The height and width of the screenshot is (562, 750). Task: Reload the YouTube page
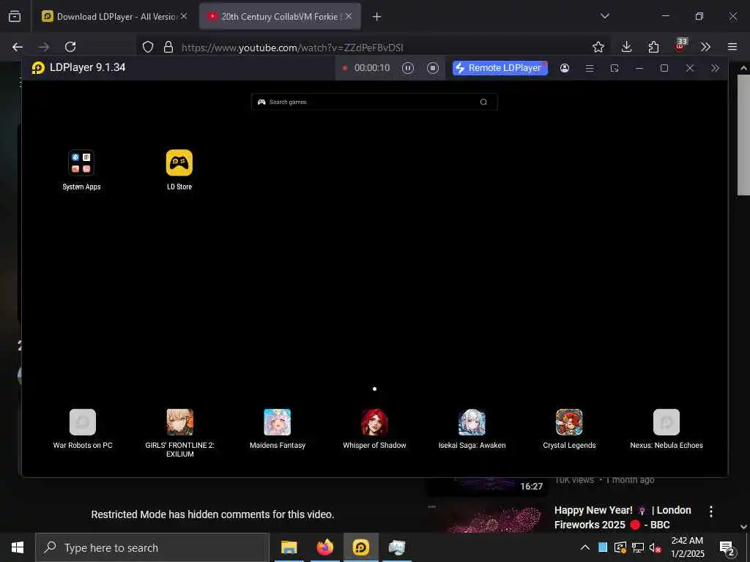70,47
